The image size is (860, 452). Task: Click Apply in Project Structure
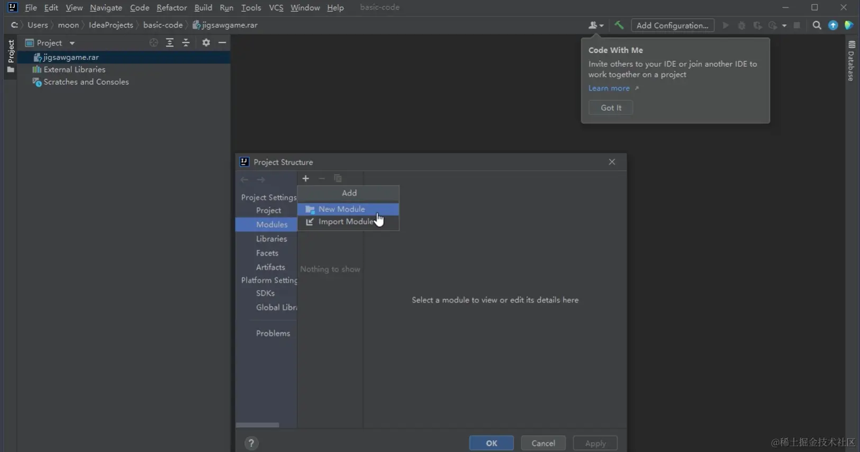(595, 443)
